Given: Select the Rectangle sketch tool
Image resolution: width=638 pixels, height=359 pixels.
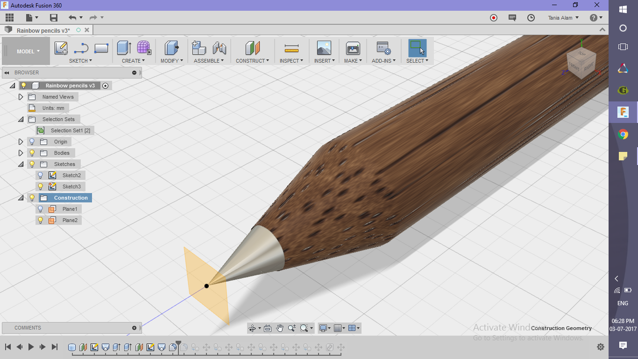Looking at the screenshot, I should tap(101, 48).
